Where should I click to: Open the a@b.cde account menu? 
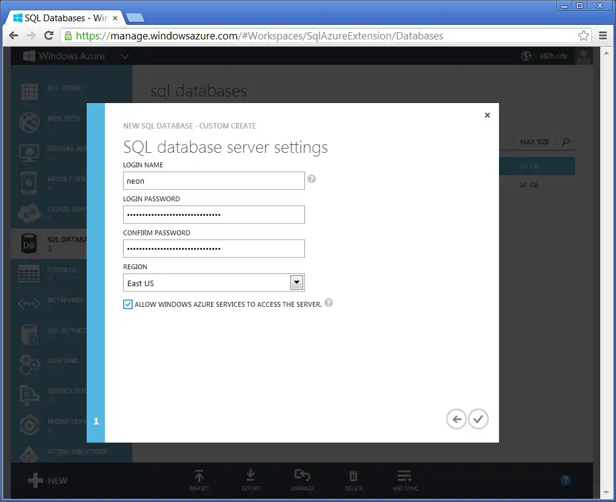pos(554,56)
